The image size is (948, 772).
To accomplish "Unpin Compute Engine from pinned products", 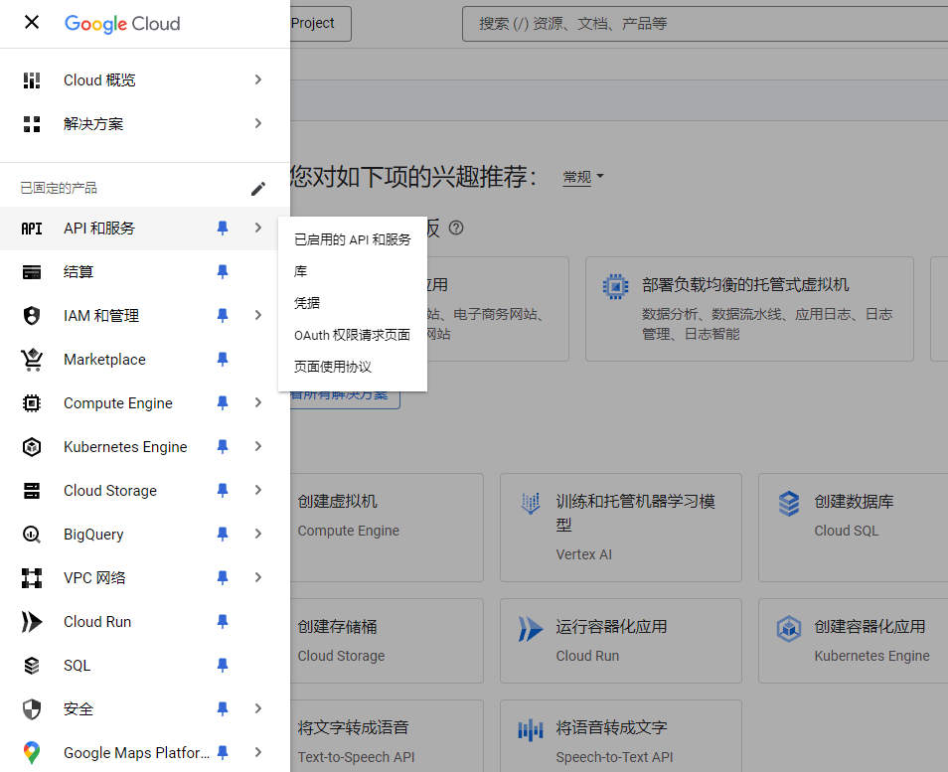I will tap(223, 402).
